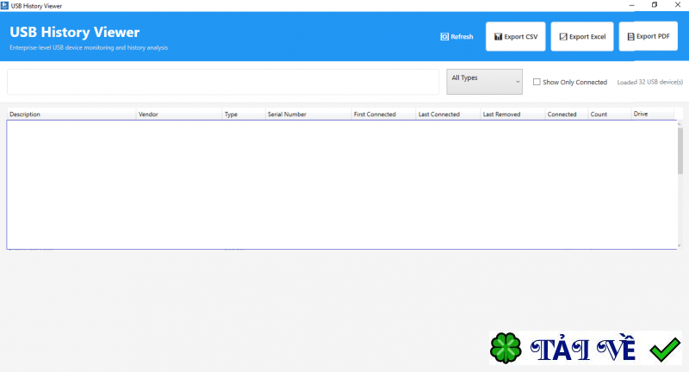Click the scrollbar down arrow
The height and width of the screenshot is (372, 689).
[x=680, y=245]
